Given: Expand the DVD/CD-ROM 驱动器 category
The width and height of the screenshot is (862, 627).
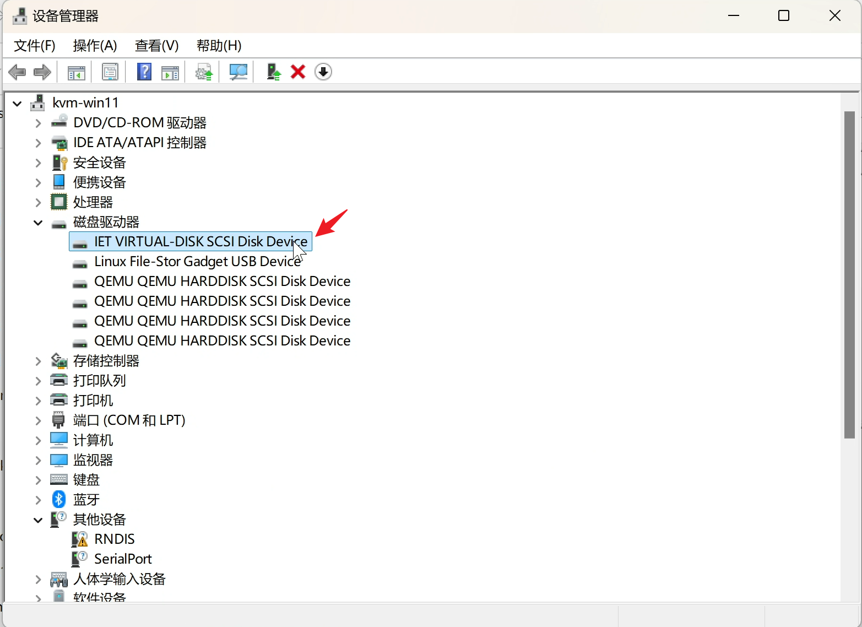Looking at the screenshot, I should pos(38,123).
